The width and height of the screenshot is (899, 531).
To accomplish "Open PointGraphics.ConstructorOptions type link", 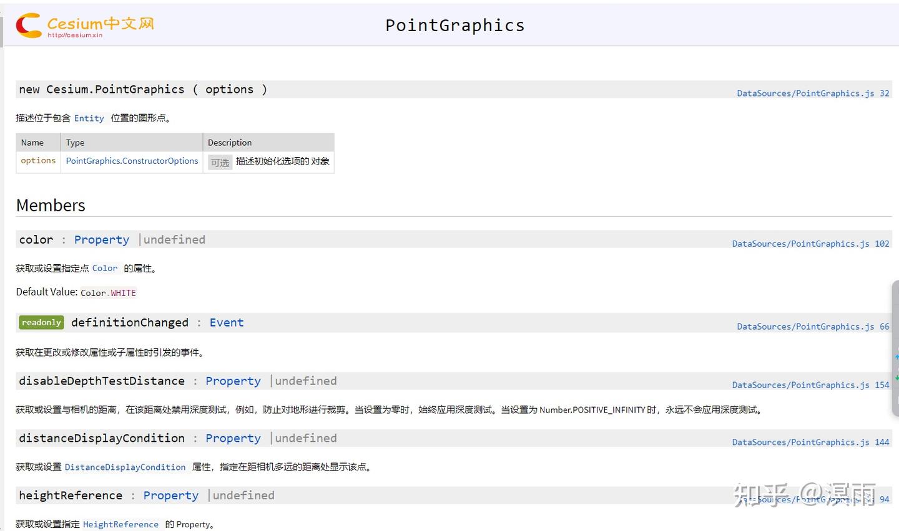I will pos(132,161).
